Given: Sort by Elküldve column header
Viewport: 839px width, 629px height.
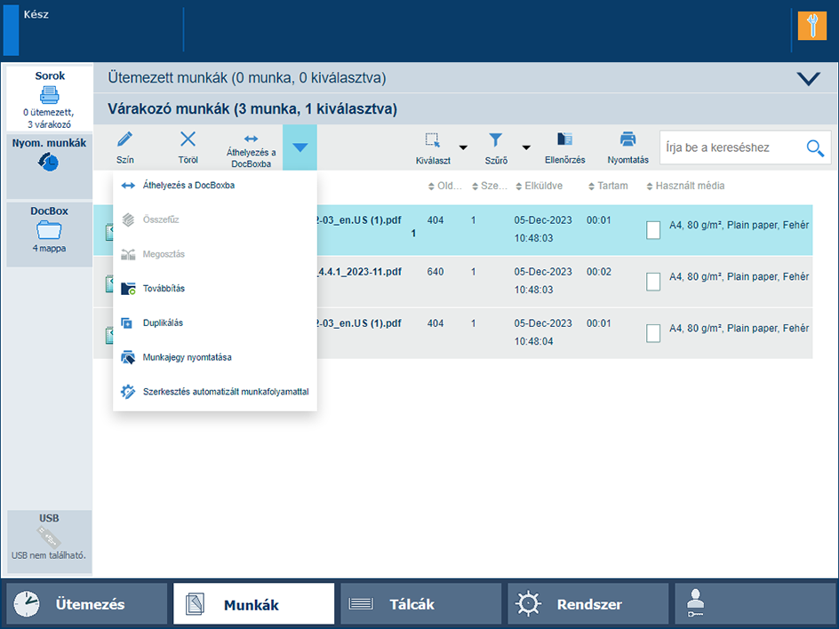Looking at the screenshot, I should pyautogui.click(x=542, y=187).
